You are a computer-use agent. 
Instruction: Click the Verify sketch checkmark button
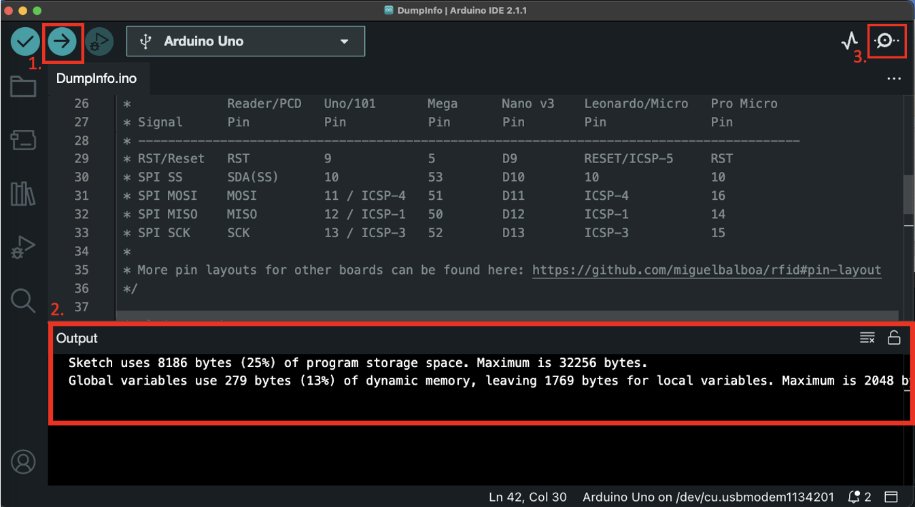[25, 41]
